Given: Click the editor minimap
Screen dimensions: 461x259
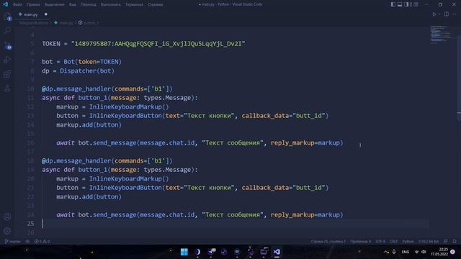Looking at the screenshot, I should tap(440, 35).
